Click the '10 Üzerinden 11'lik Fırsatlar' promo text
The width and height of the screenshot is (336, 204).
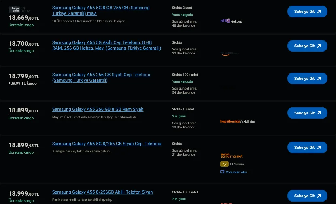89,21
